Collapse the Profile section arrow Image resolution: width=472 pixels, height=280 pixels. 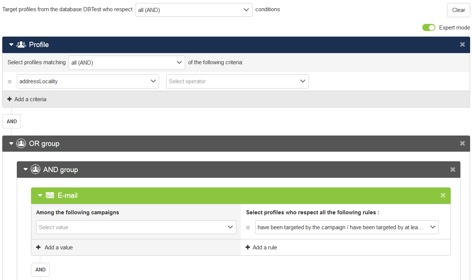tap(11, 45)
